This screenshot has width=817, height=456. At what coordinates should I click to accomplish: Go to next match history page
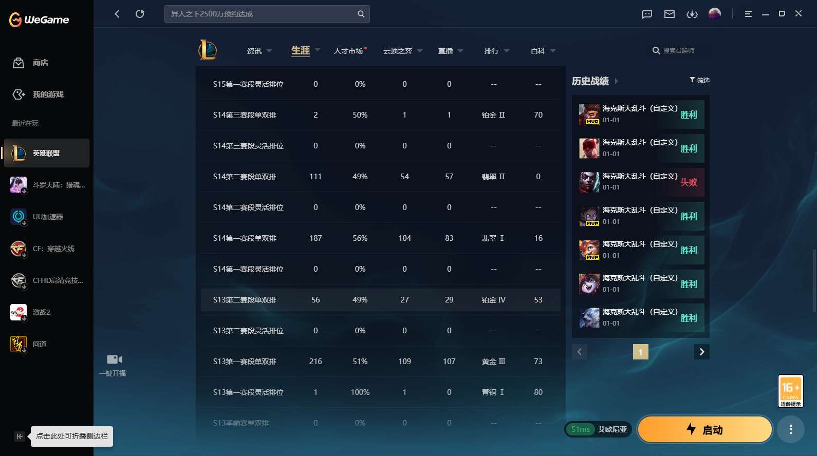tap(702, 352)
